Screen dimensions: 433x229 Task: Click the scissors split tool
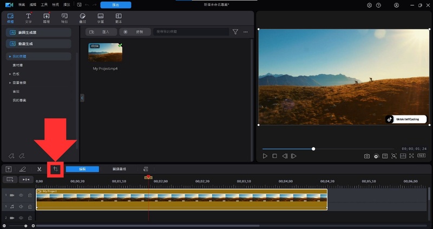40,169
